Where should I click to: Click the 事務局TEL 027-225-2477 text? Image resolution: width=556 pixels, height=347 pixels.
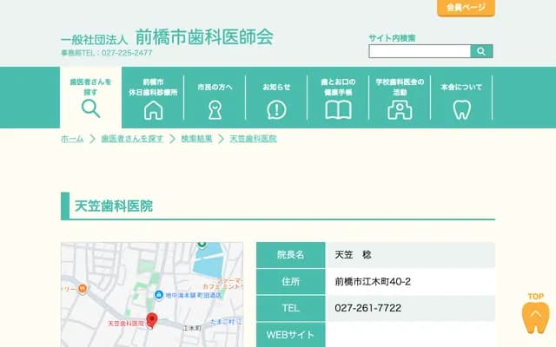[x=106, y=53]
